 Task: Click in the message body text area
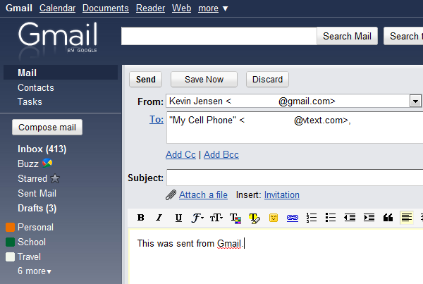pos(276,257)
